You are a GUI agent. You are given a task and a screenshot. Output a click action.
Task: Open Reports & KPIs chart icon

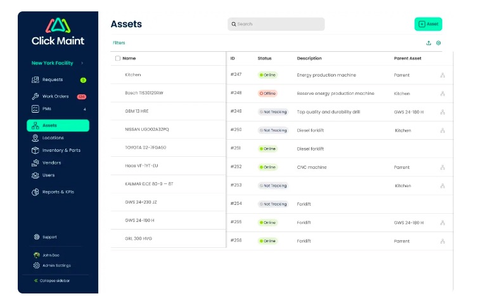[35, 192]
